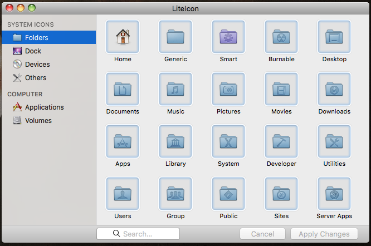Select the Pictures folder icon

[x=228, y=89]
